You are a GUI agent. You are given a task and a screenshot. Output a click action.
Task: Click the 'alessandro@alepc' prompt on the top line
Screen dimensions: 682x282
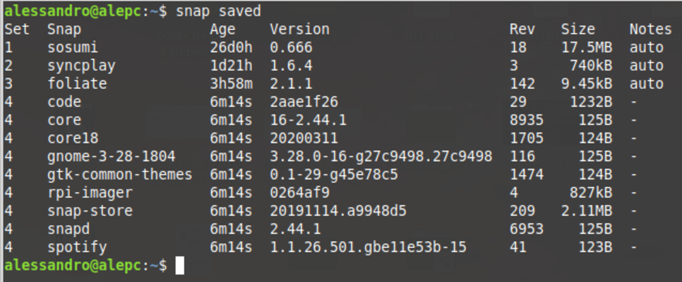(73, 11)
